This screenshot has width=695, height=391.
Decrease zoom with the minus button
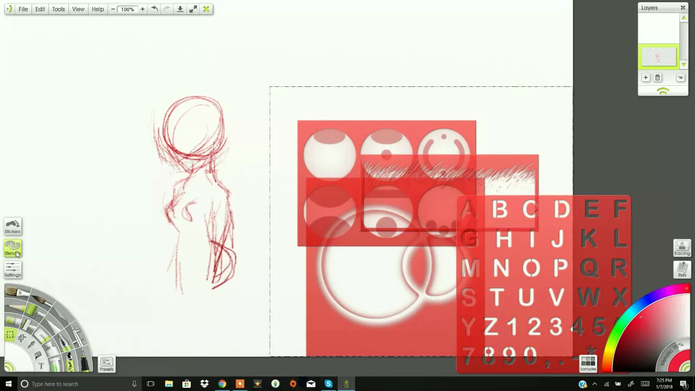click(x=113, y=9)
